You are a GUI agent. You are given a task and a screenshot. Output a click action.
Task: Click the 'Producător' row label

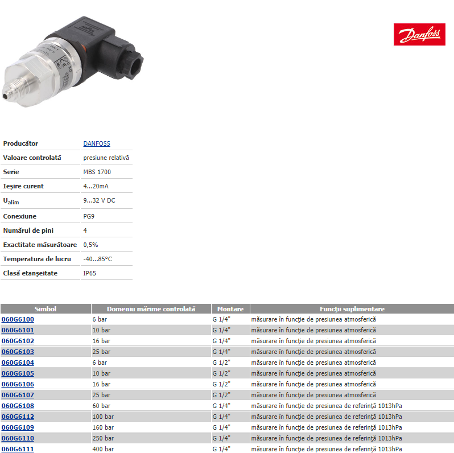[x=20, y=143]
